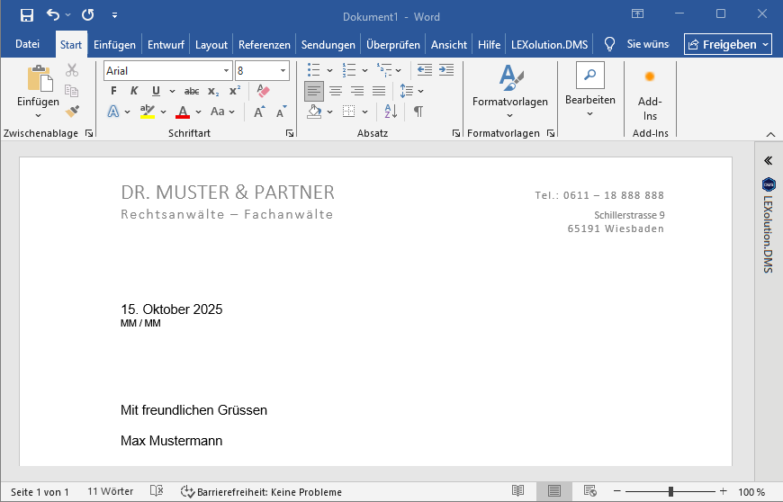Expand the LEXolution.DMS side panel
This screenshot has height=502, width=783.
point(768,161)
